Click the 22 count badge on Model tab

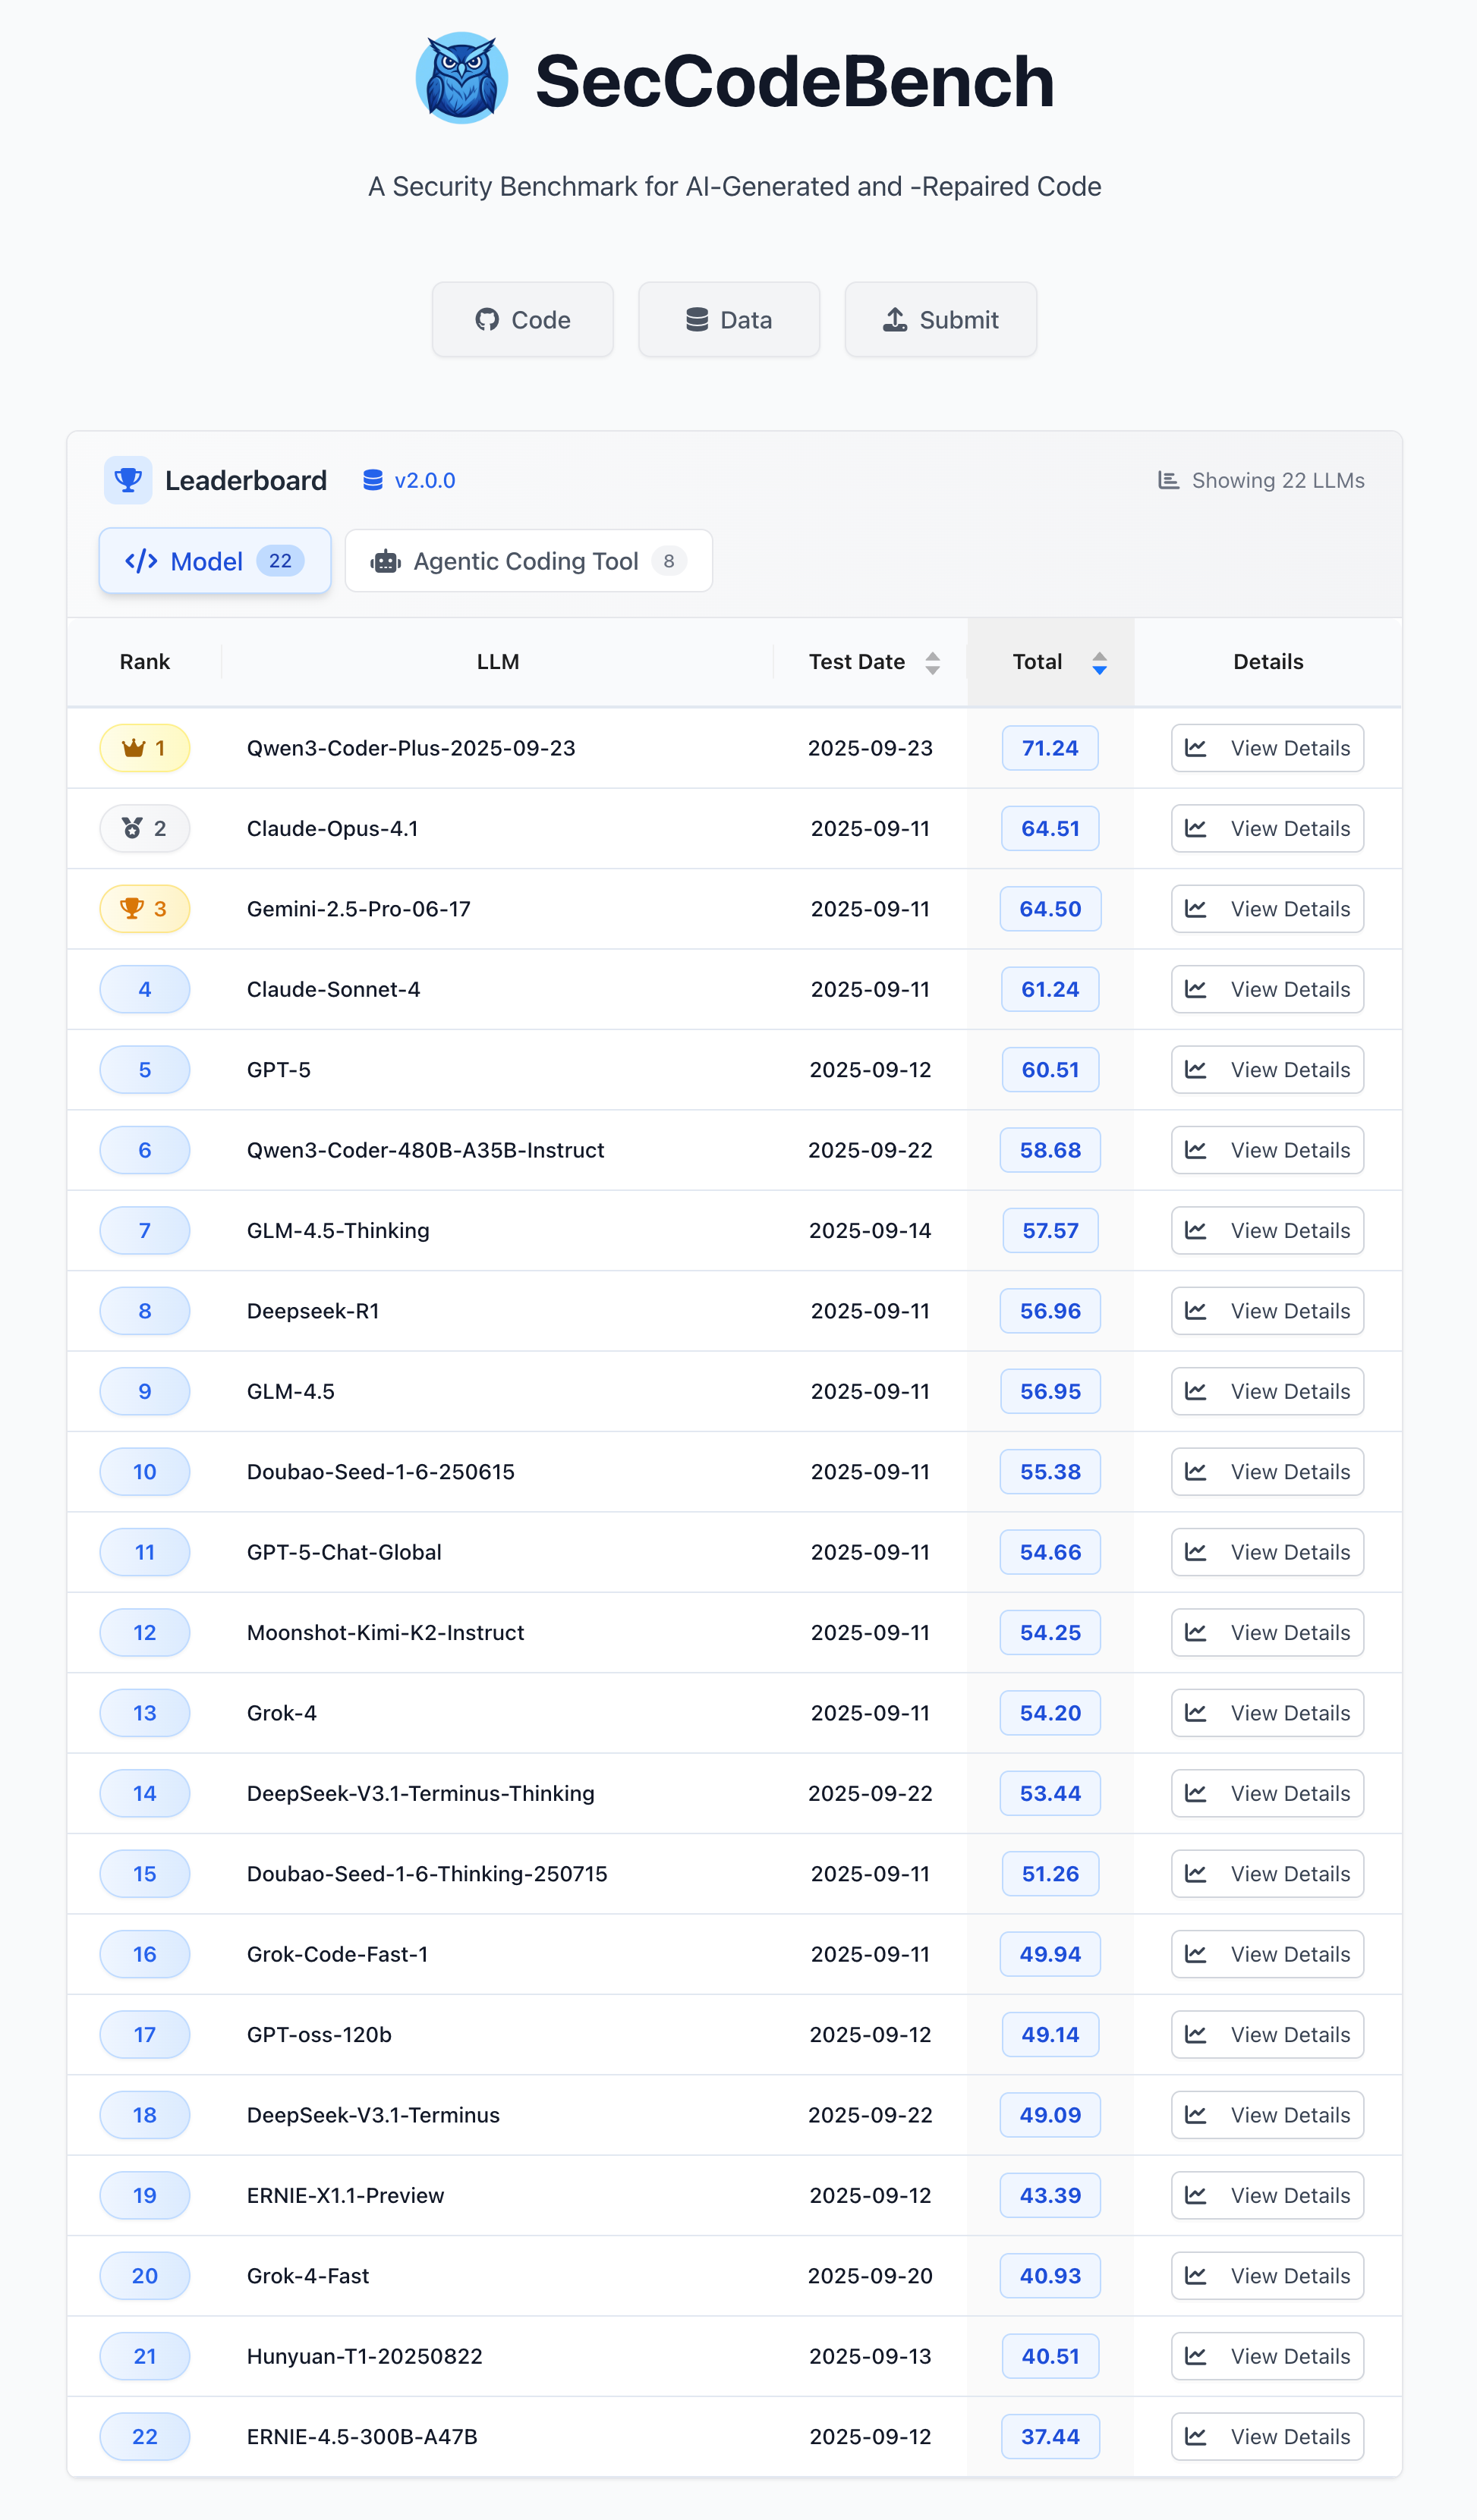tap(280, 561)
